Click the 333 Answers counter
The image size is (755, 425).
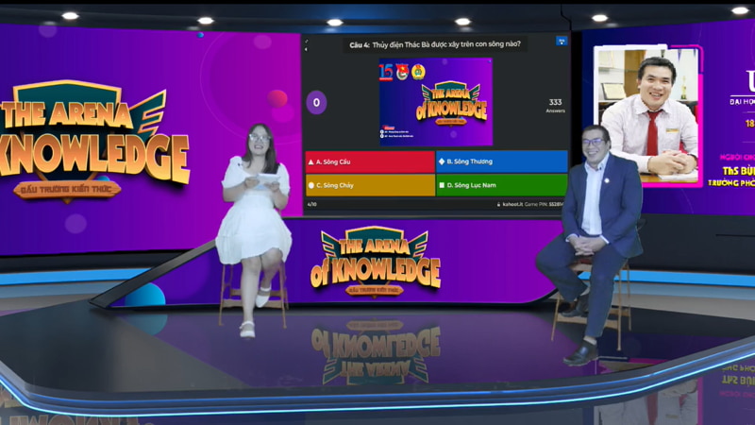tap(555, 105)
